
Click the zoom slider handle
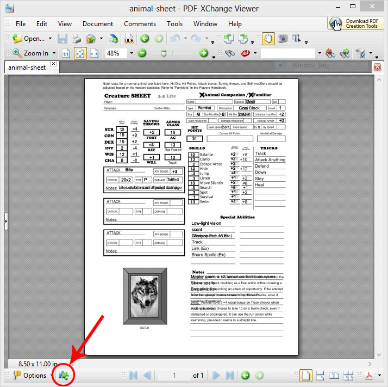163,53
